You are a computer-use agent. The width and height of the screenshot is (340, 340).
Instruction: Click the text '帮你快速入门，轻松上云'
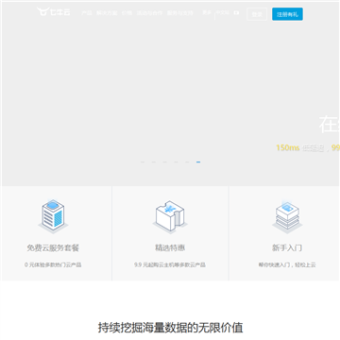[x=287, y=265]
